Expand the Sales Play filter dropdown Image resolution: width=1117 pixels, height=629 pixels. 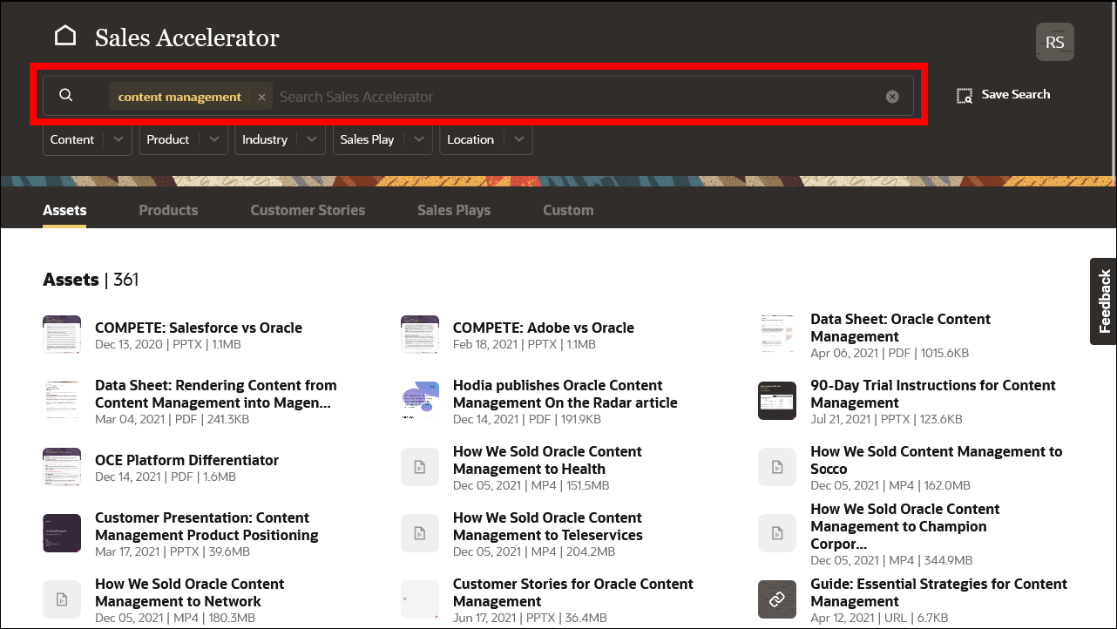(x=382, y=139)
